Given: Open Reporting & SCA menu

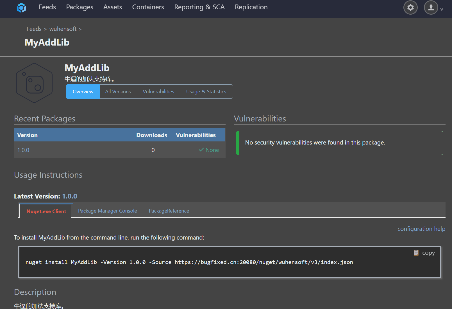Looking at the screenshot, I should point(199,7).
